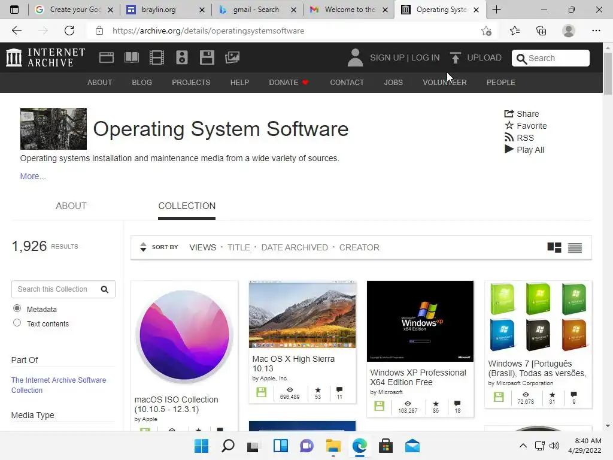This screenshot has width=613, height=460.
Task: Expand the More... description link
Action: coord(33,176)
